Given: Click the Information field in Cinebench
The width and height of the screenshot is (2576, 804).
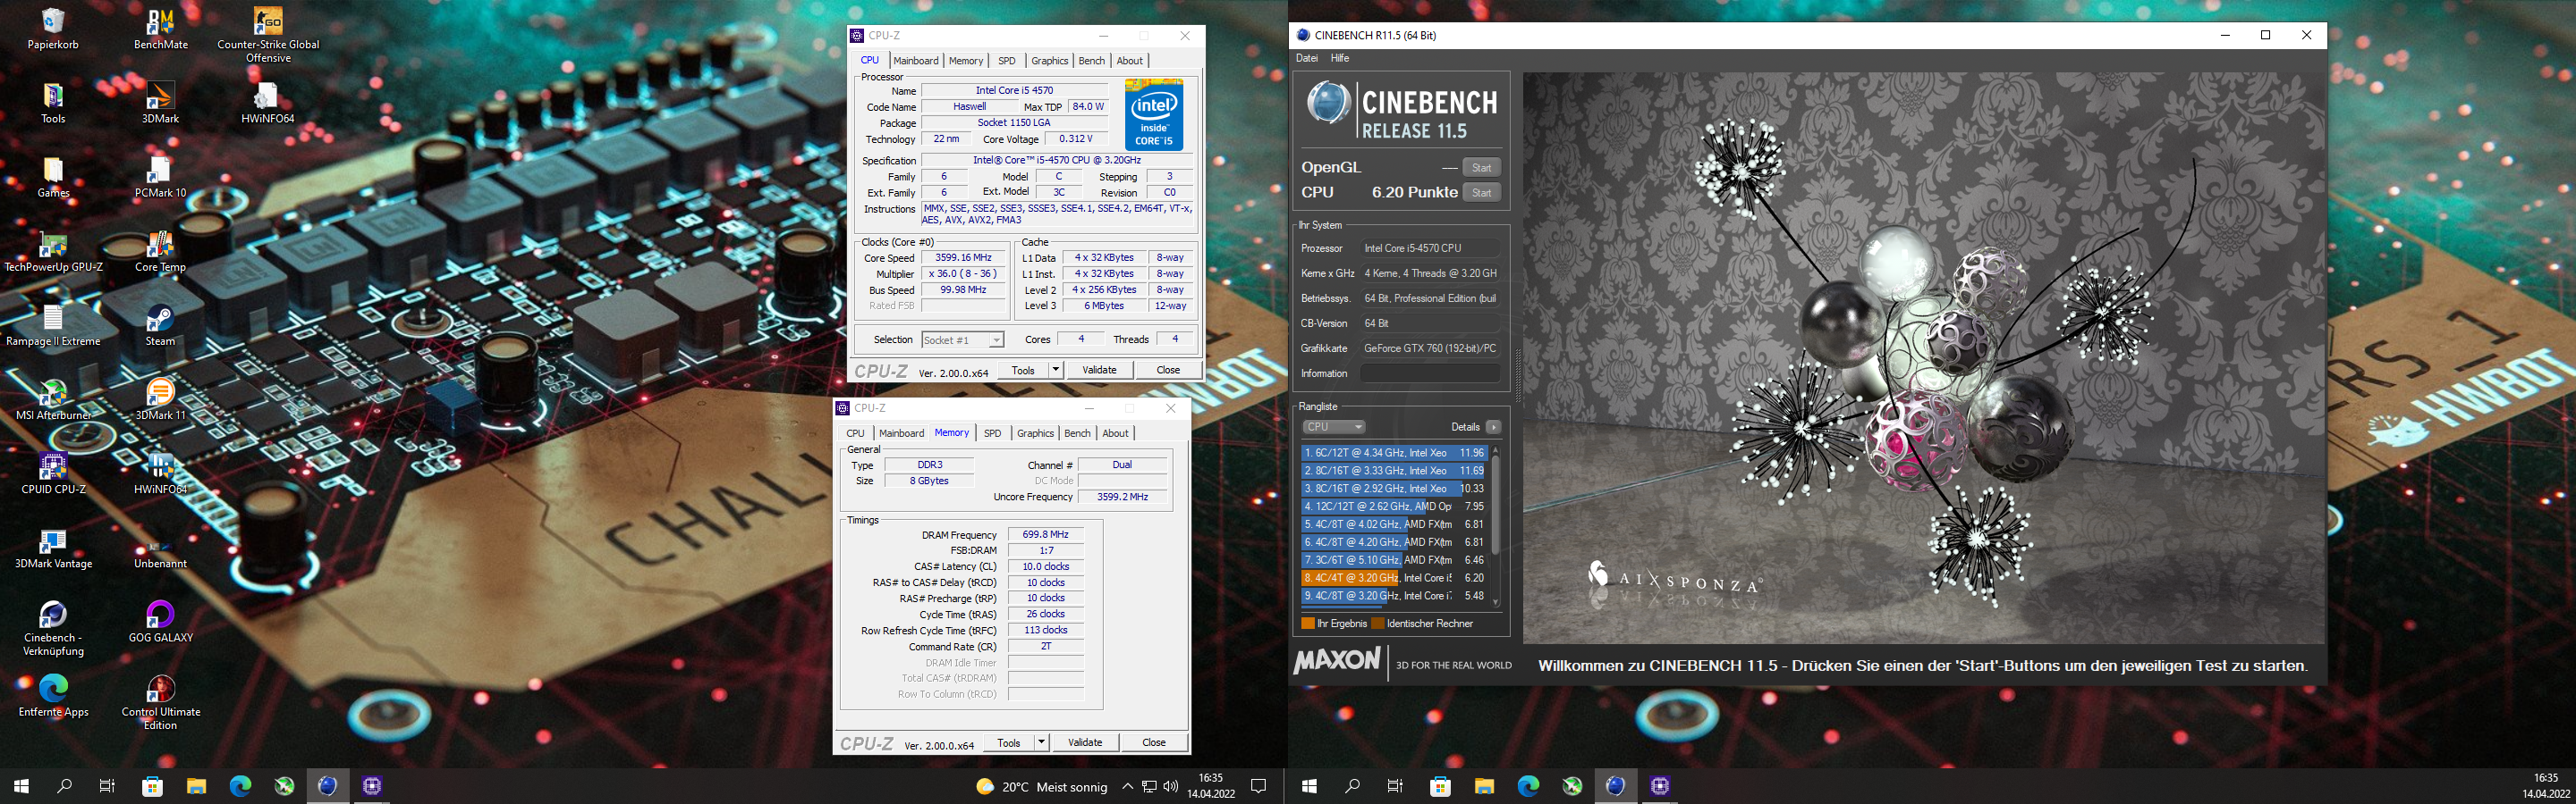Looking at the screenshot, I should (x=1429, y=373).
